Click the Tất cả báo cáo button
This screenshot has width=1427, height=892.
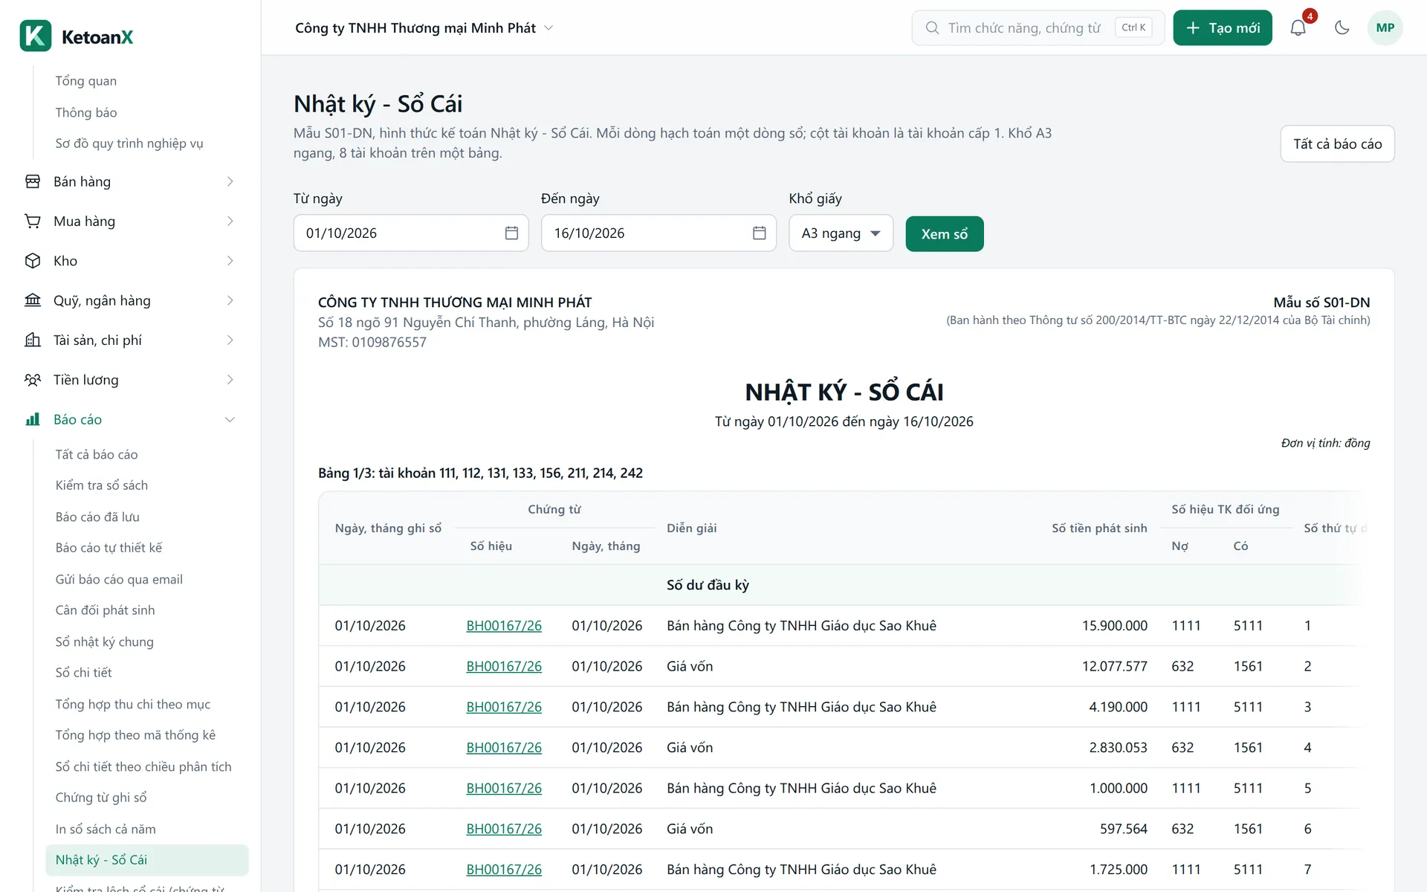1337,143
